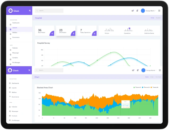Click the OPD Patient card's person icon

(x=73, y=33)
